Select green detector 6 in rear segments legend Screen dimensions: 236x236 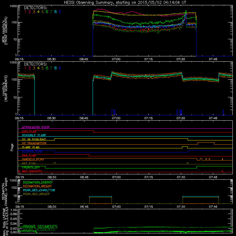(47, 68)
